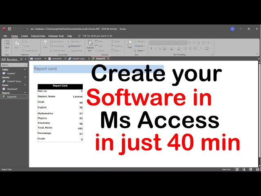Screen dimensions: 261x196
Task: Open the Select dropdown in Find group
Action: point(139,51)
